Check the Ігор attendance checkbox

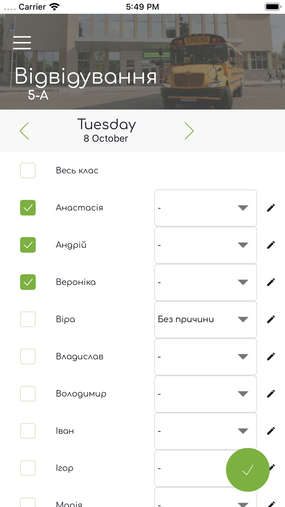click(x=28, y=468)
